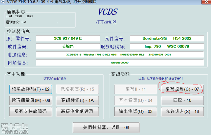Click the 长编码 software coding field

pyautogui.click(x=68, y=47)
